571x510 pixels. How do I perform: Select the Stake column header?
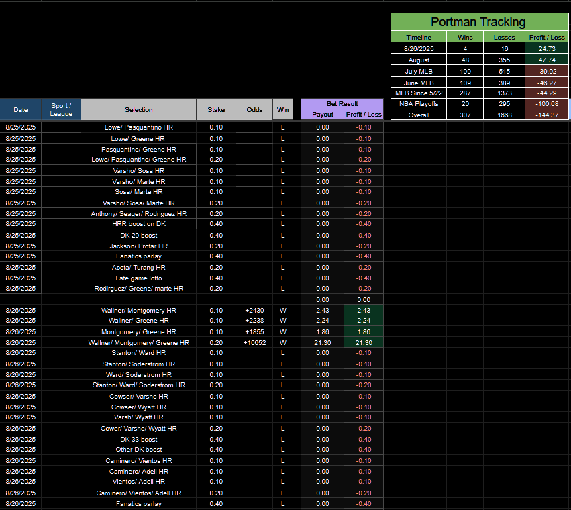[x=216, y=109]
